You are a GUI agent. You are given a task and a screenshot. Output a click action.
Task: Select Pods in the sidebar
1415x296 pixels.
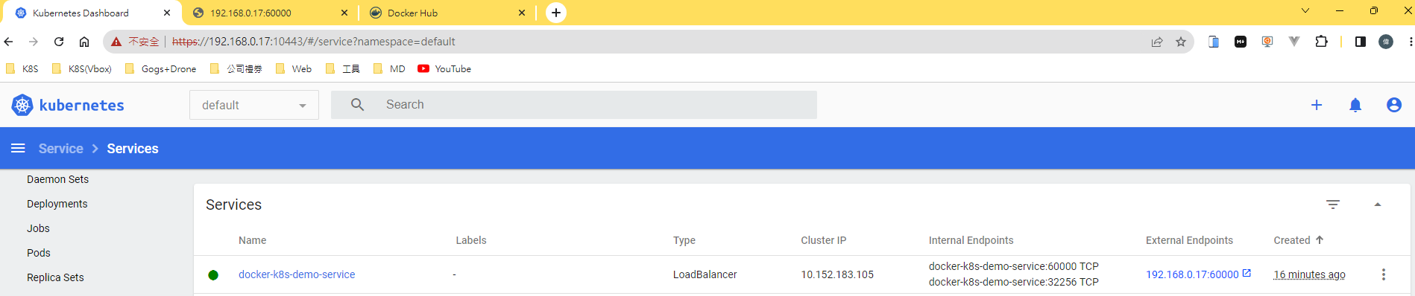(x=39, y=253)
